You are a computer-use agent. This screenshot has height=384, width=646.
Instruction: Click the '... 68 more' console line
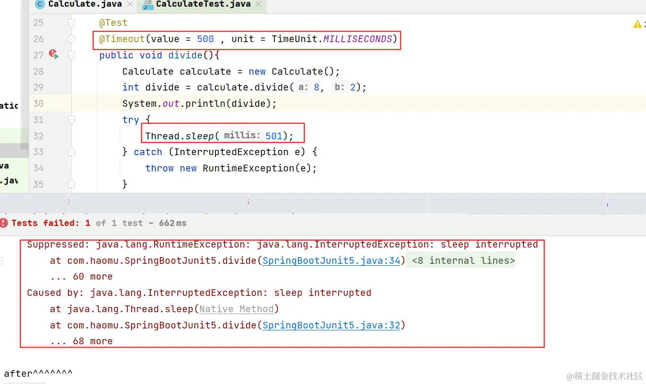[81, 341]
